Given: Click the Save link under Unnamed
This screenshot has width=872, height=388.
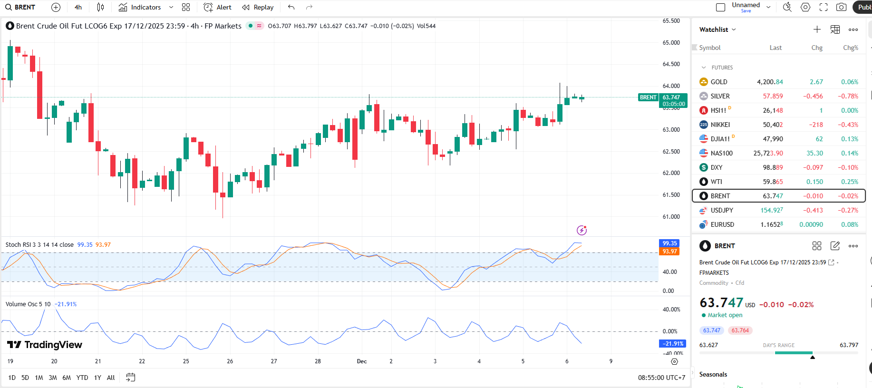Looking at the screenshot, I should click(x=746, y=11).
